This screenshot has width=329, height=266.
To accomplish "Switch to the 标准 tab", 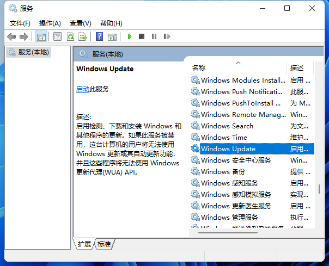I will pos(104,244).
